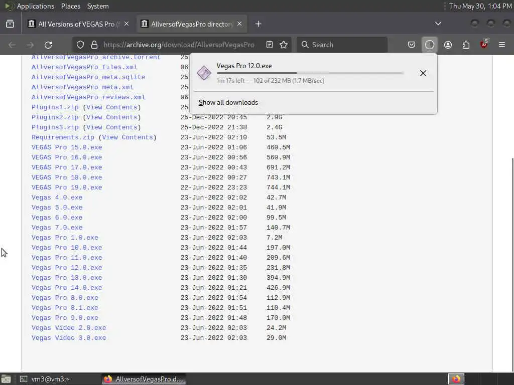514x385 pixels.
Task: Click Firefox workspace icon in bottom panel
Action: [456, 379]
